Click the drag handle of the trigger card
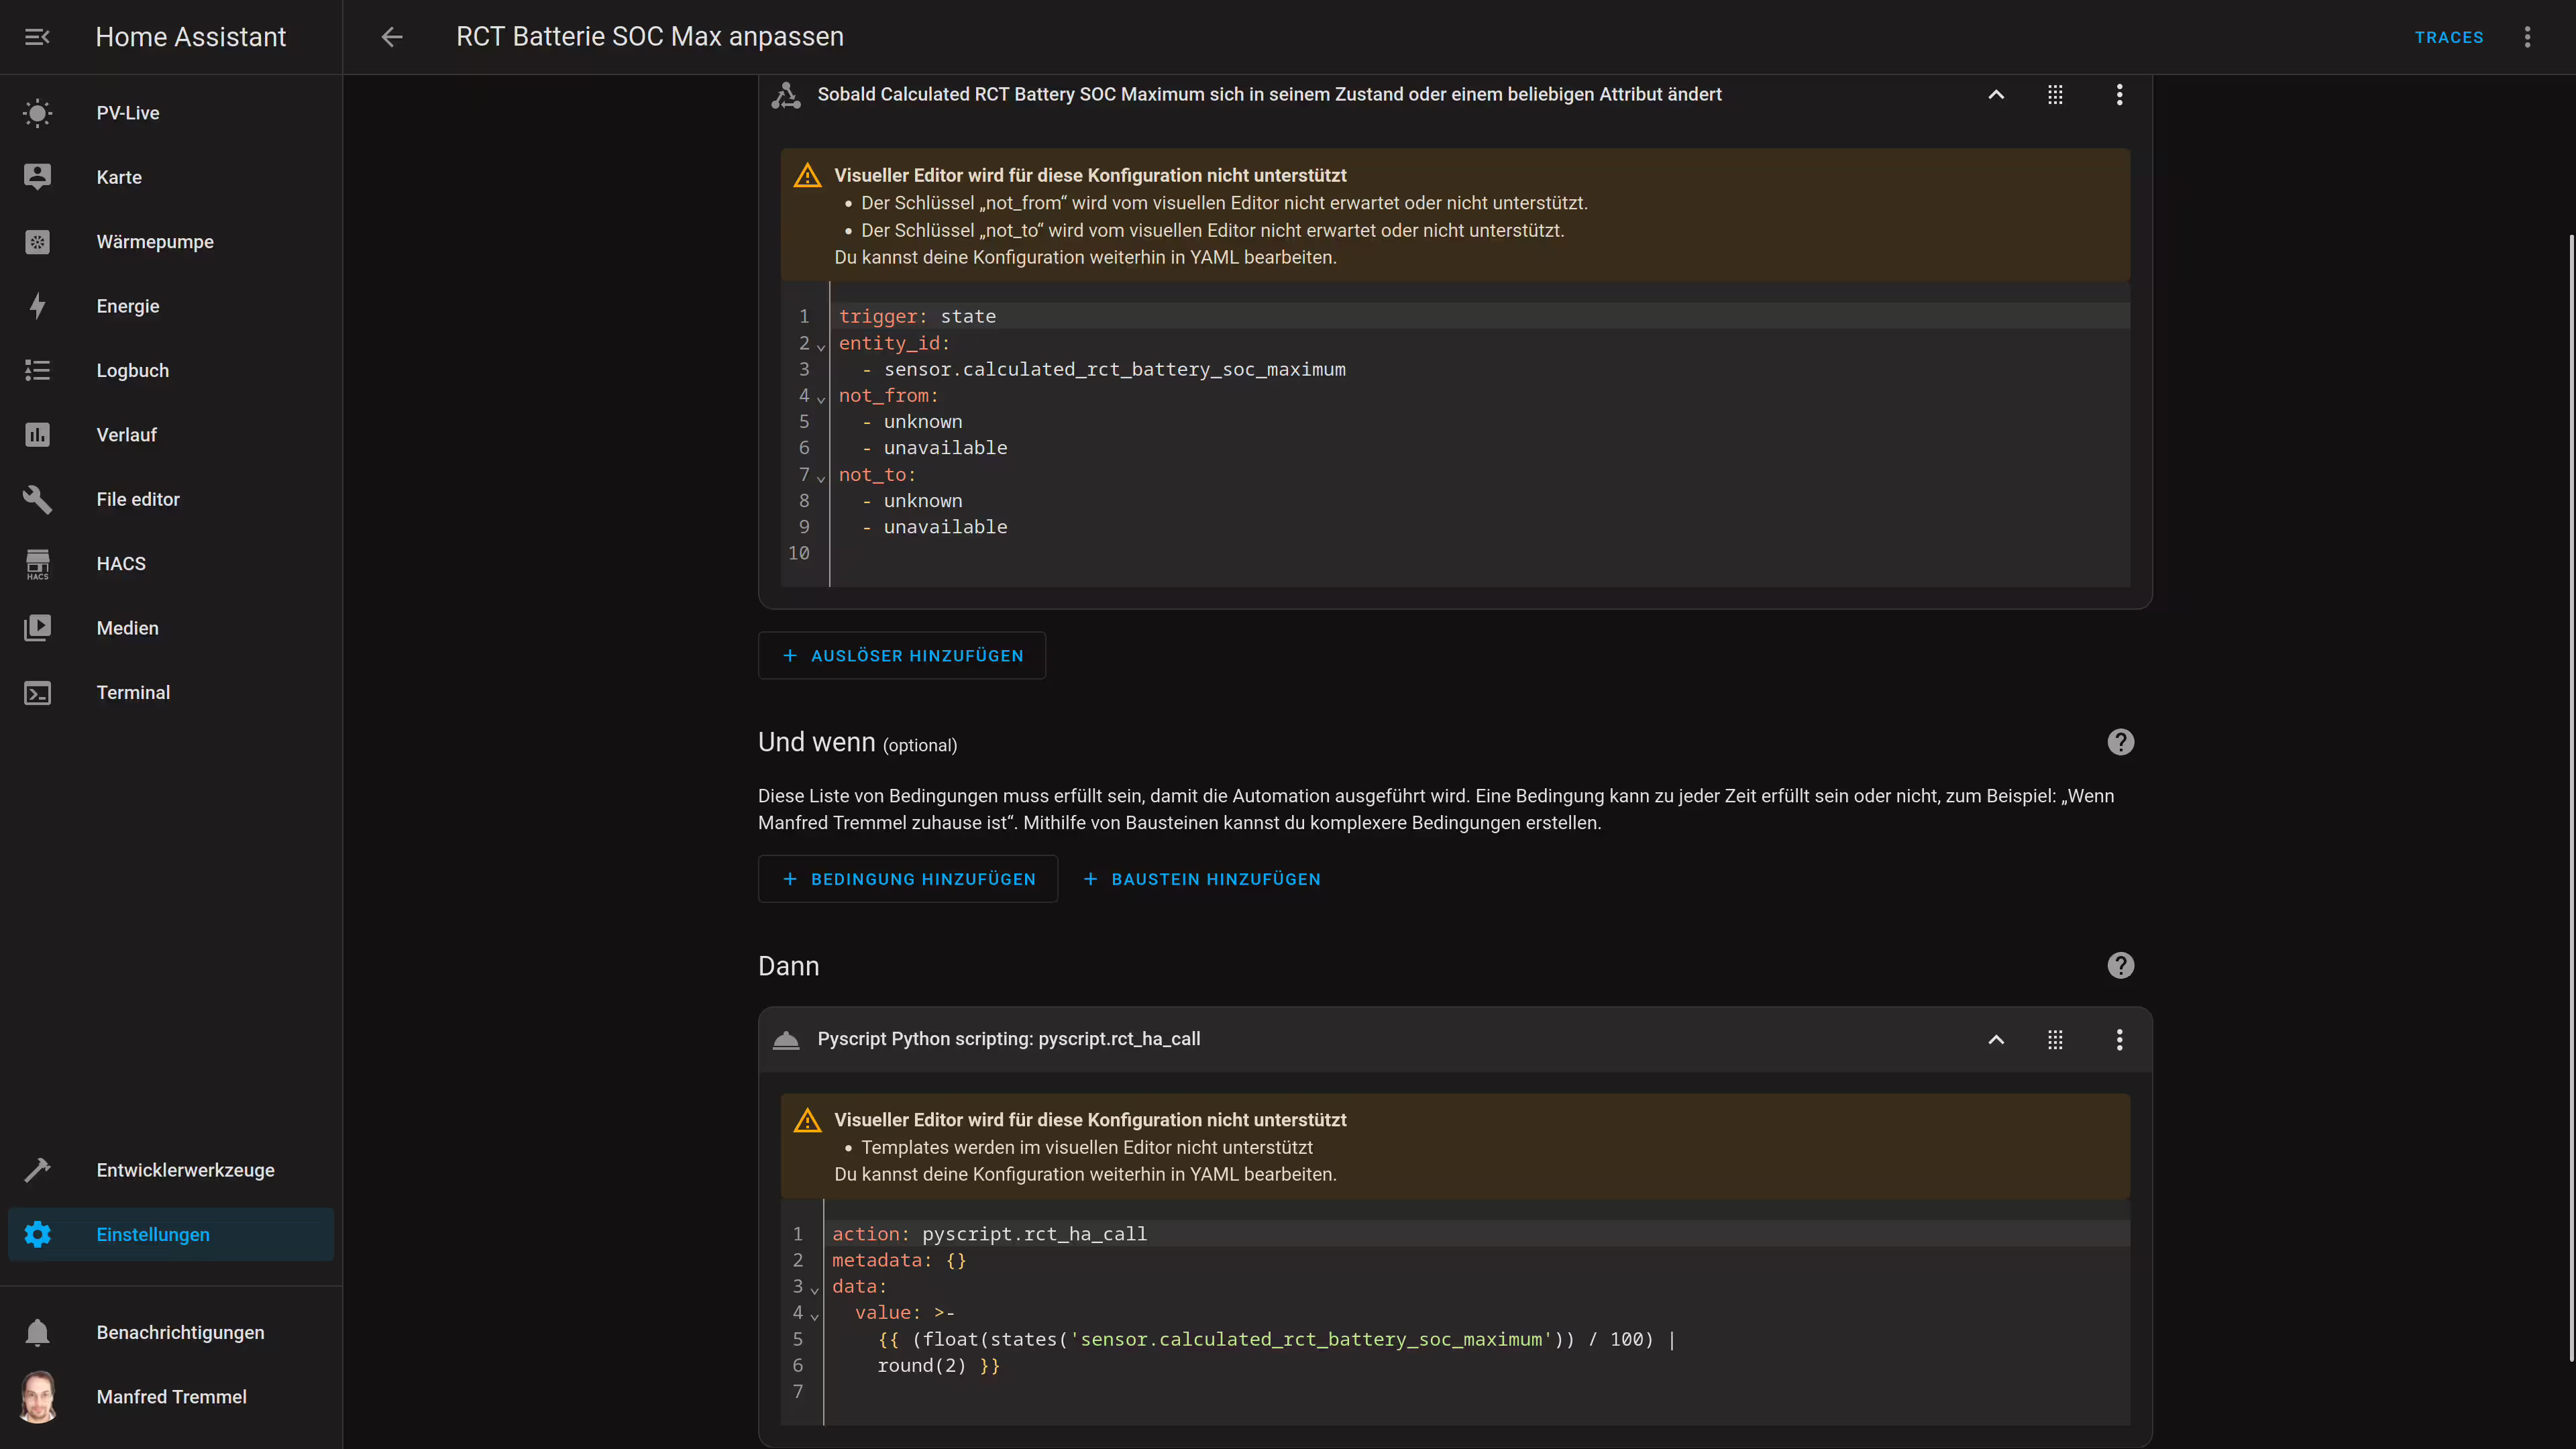This screenshot has height=1449, width=2576. 2055,94
